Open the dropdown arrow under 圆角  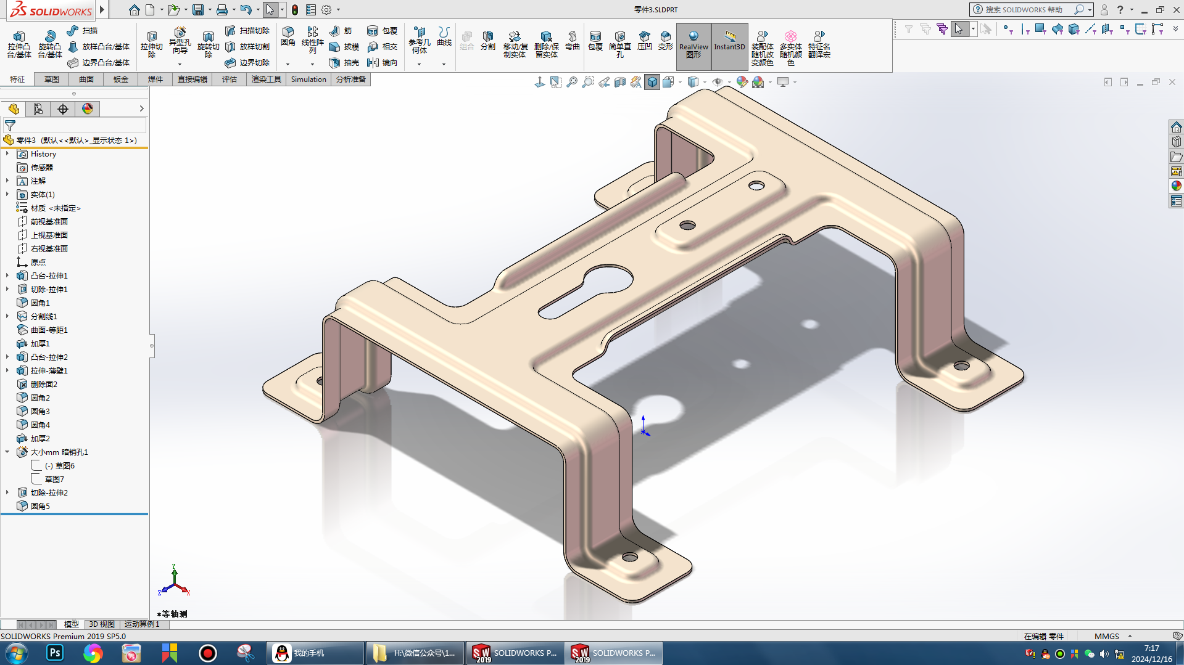click(x=288, y=64)
